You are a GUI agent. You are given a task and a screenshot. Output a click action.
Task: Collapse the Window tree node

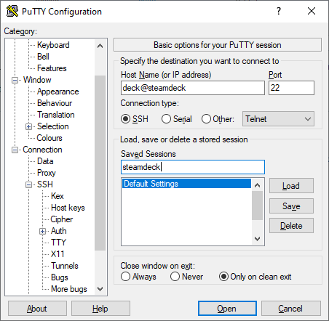pyautogui.click(x=15, y=80)
